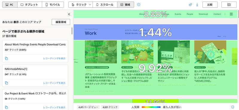Select the 領域 area map mode
The image size is (239, 110).
coord(125,5)
